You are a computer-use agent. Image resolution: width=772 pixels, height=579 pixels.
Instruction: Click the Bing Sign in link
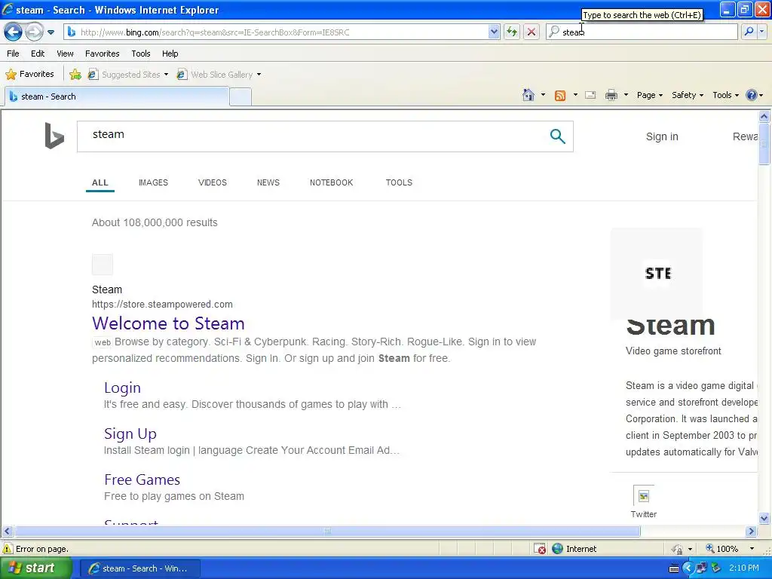pos(662,136)
